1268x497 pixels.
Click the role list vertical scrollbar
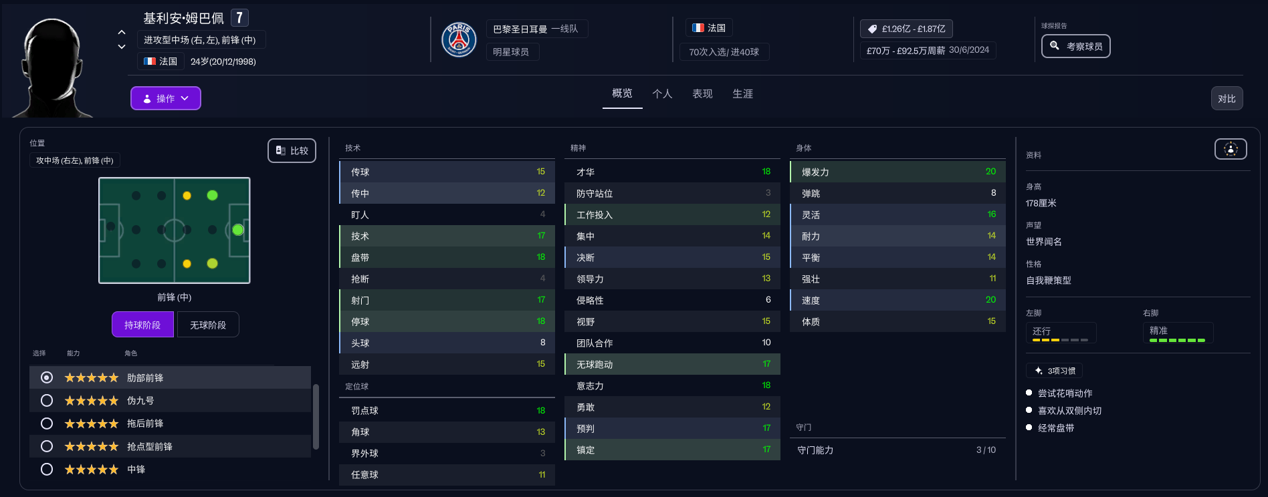[x=316, y=416]
